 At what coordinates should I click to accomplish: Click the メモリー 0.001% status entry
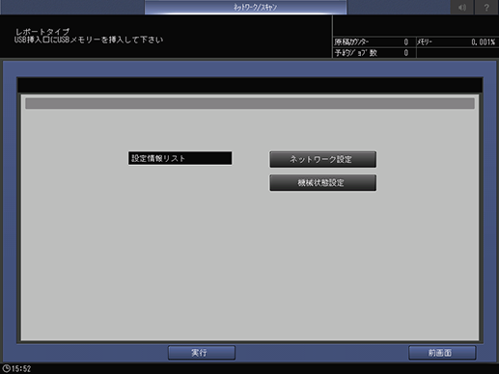[x=457, y=42]
